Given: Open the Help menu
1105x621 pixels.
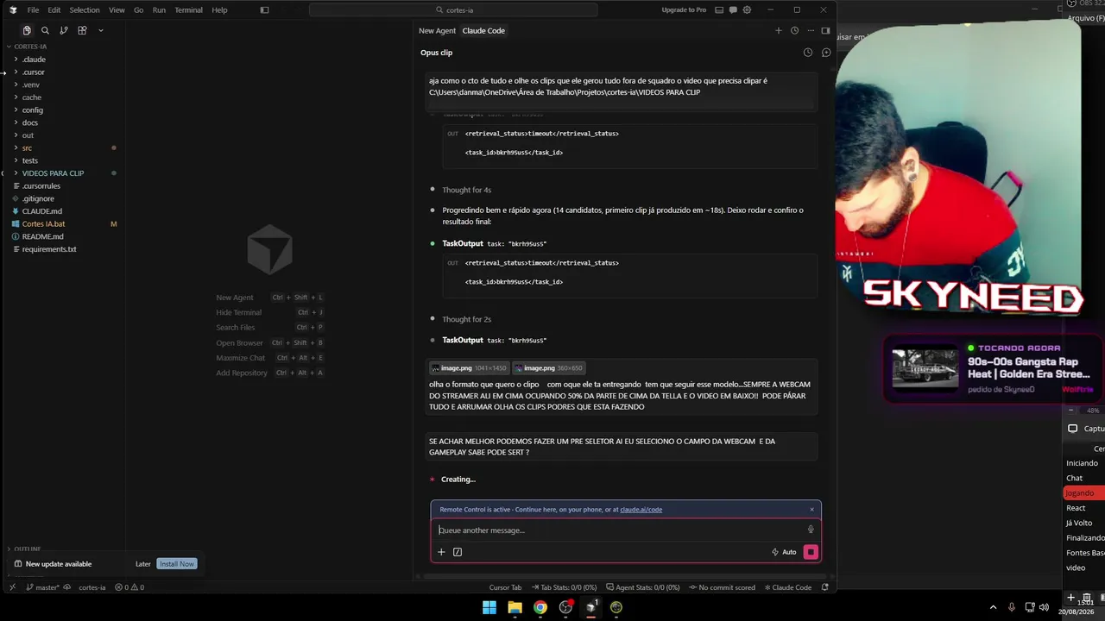Looking at the screenshot, I should [219, 10].
